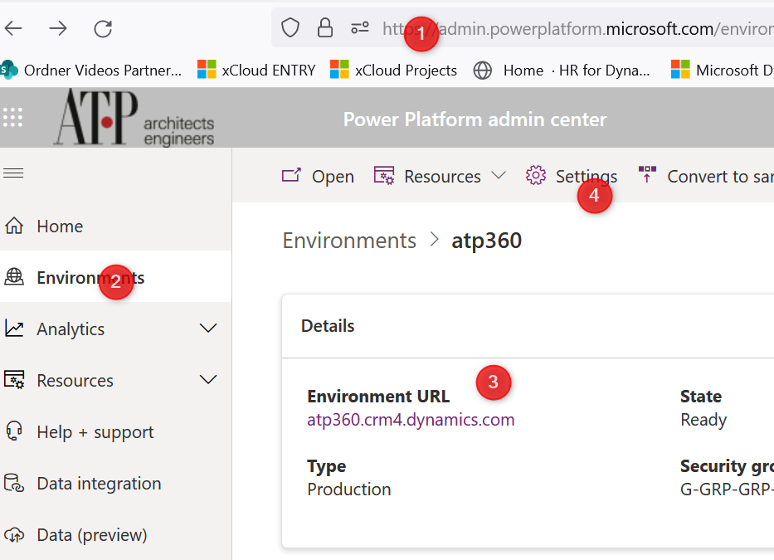This screenshot has height=560, width=774.
Task: Open the Ordner Videos Partner bookmark
Action: click(x=91, y=71)
